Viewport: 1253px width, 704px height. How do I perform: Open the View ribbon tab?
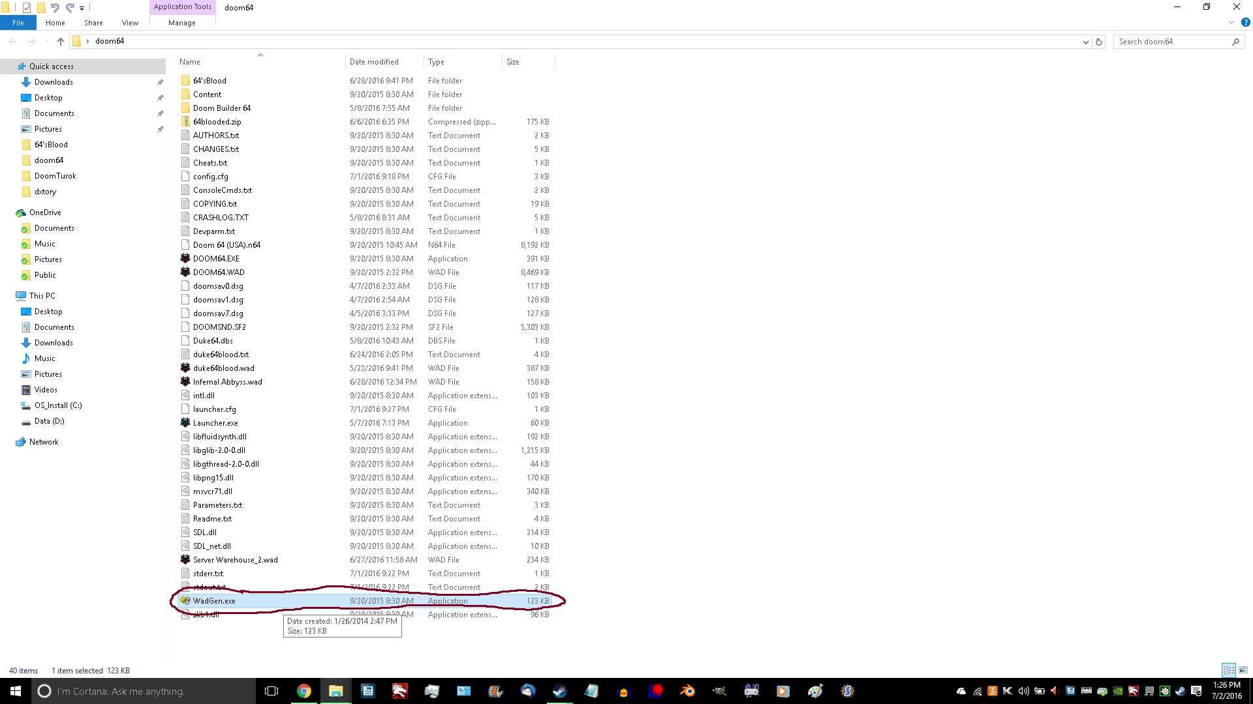click(x=130, y=23)
